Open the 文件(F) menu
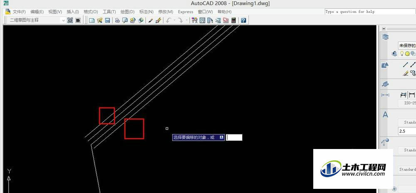416x193 pixels. [19, 12]
